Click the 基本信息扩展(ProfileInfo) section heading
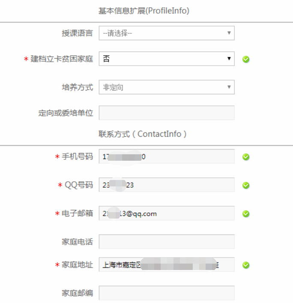The width and height of the screenshot is (293, 303). pyautogui.click(x=144, y=11)
